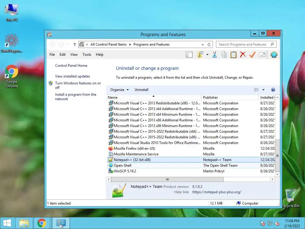
Task: Click the search magnifier icon
Action: (x=272, y=44)
